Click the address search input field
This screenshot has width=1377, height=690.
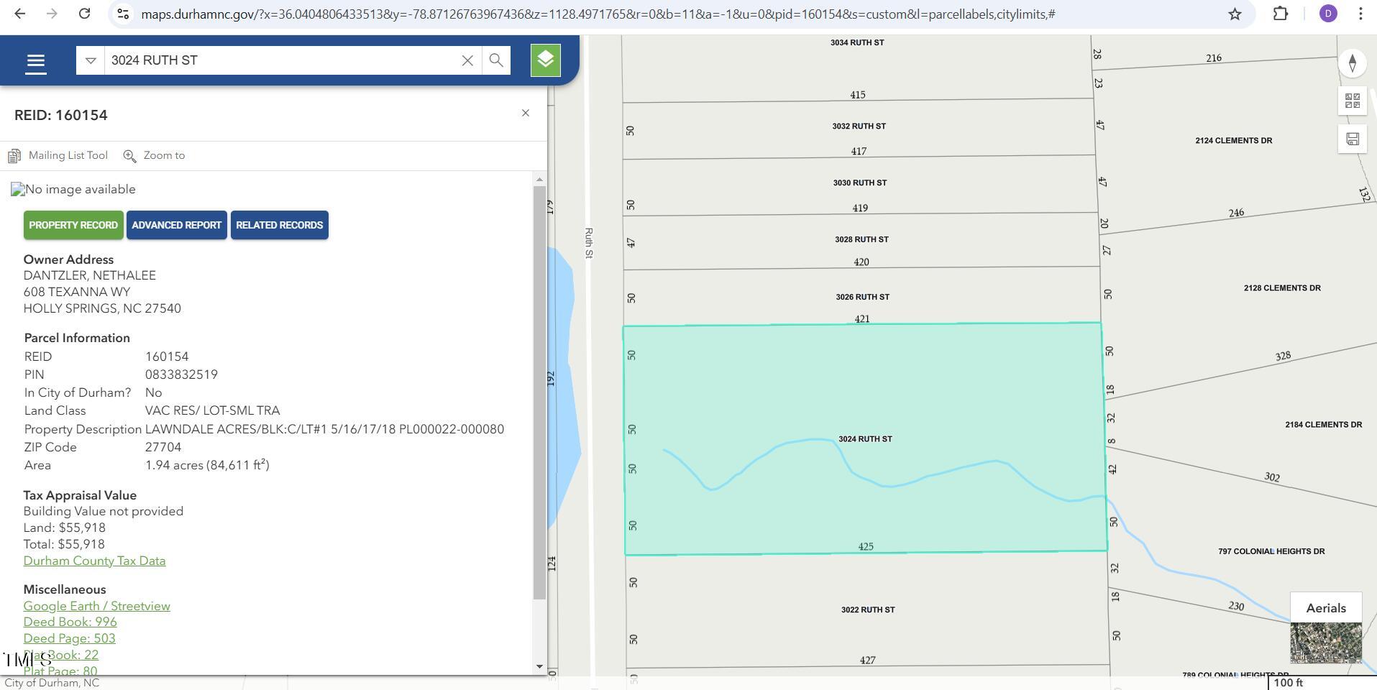point(280,60)
